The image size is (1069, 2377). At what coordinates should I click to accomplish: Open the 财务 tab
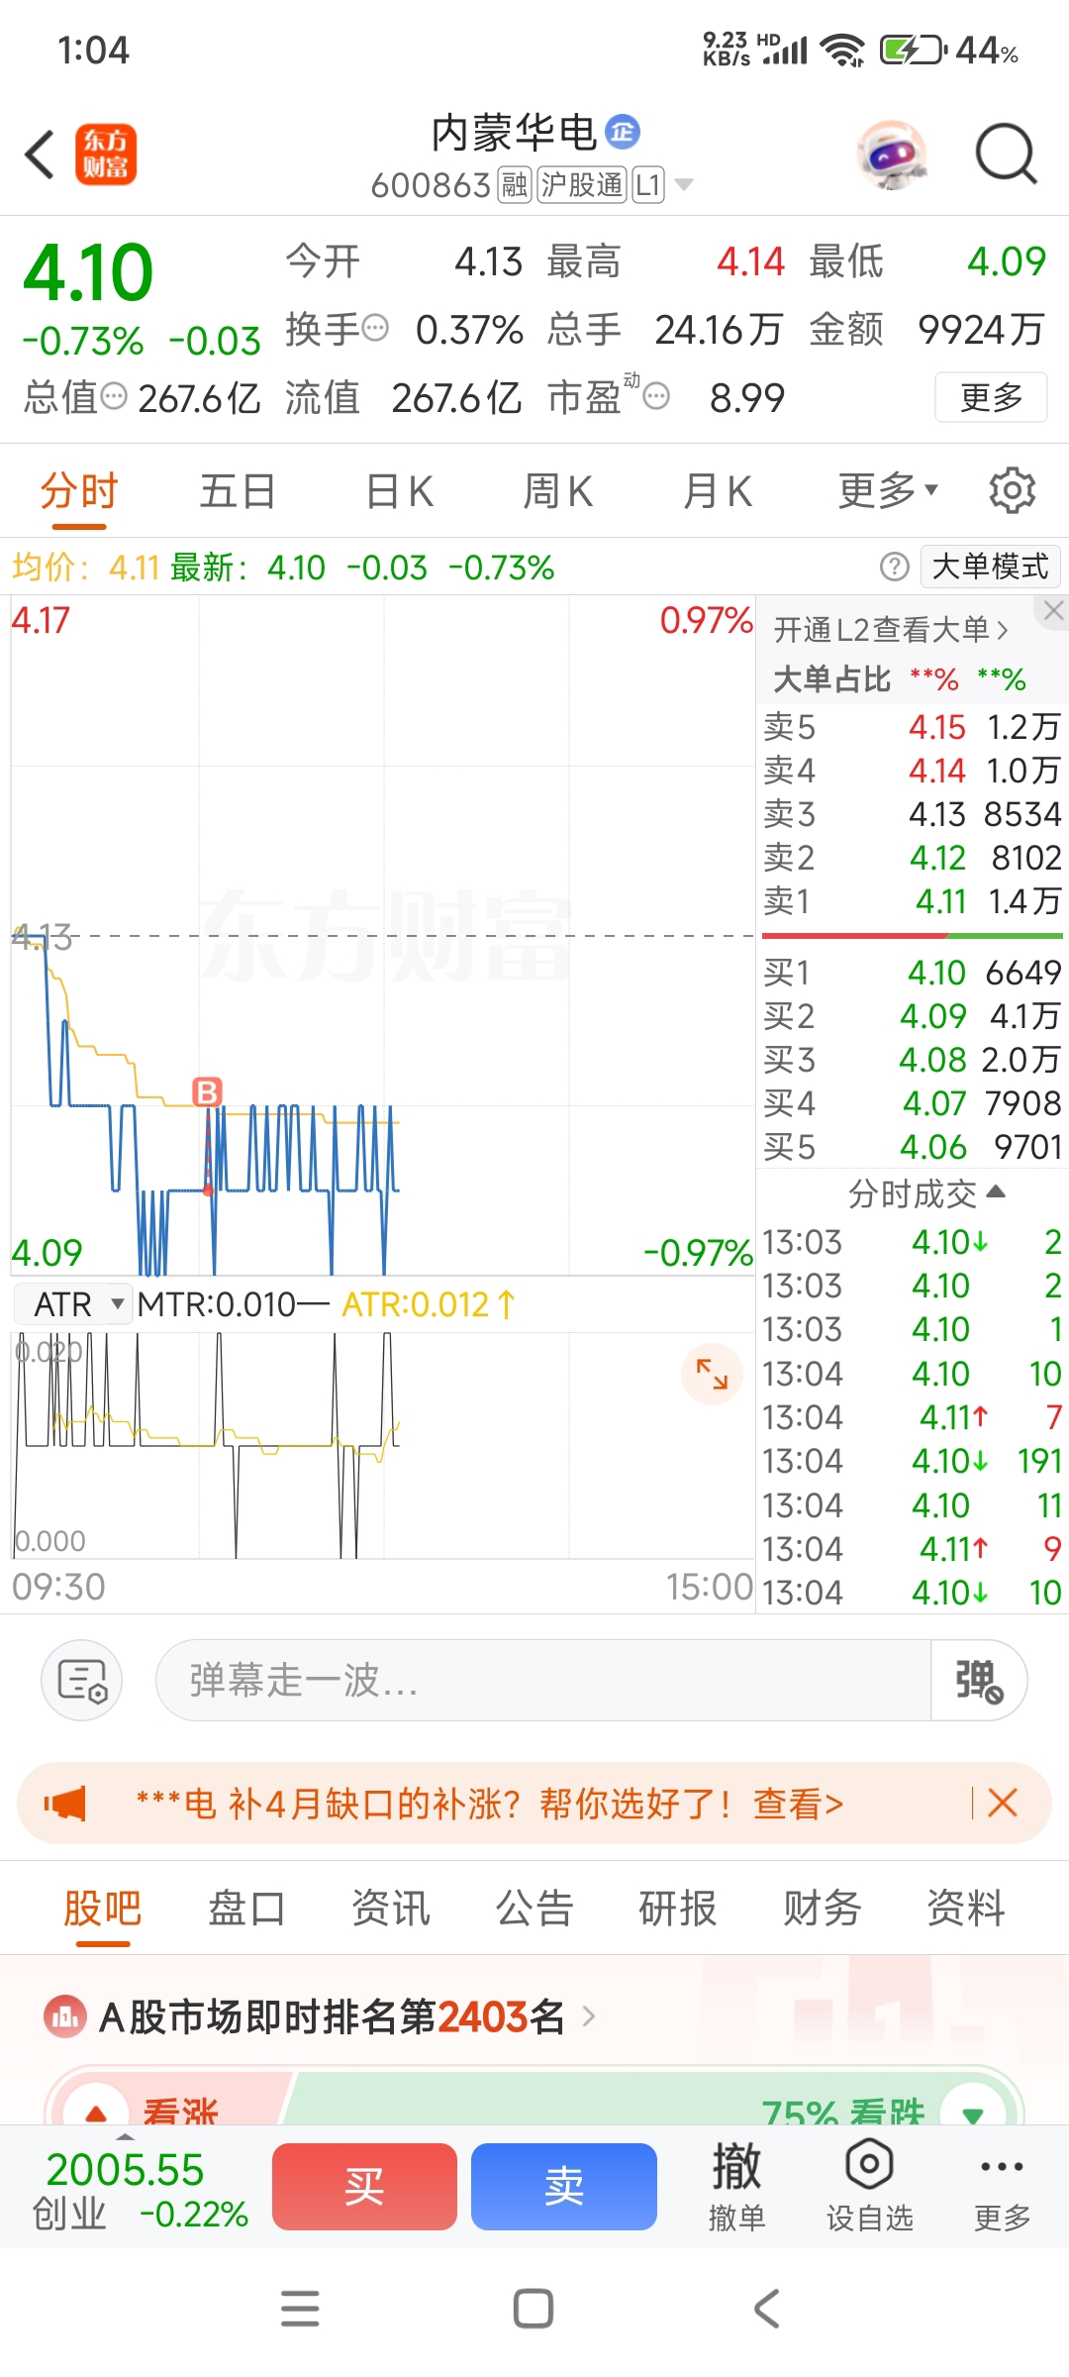coord(822,1908)
